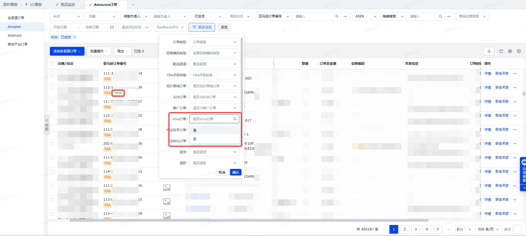Click FBA tag on order 111-3

tap(107, 79)
